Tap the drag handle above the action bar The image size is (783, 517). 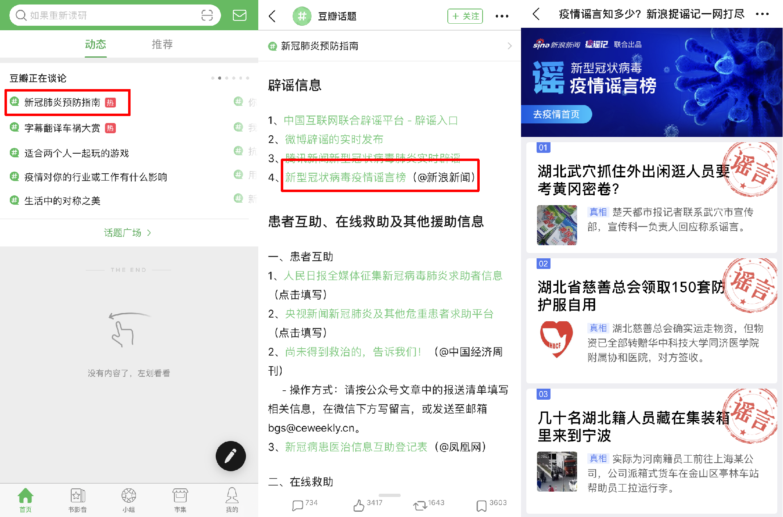click(389, 495)
